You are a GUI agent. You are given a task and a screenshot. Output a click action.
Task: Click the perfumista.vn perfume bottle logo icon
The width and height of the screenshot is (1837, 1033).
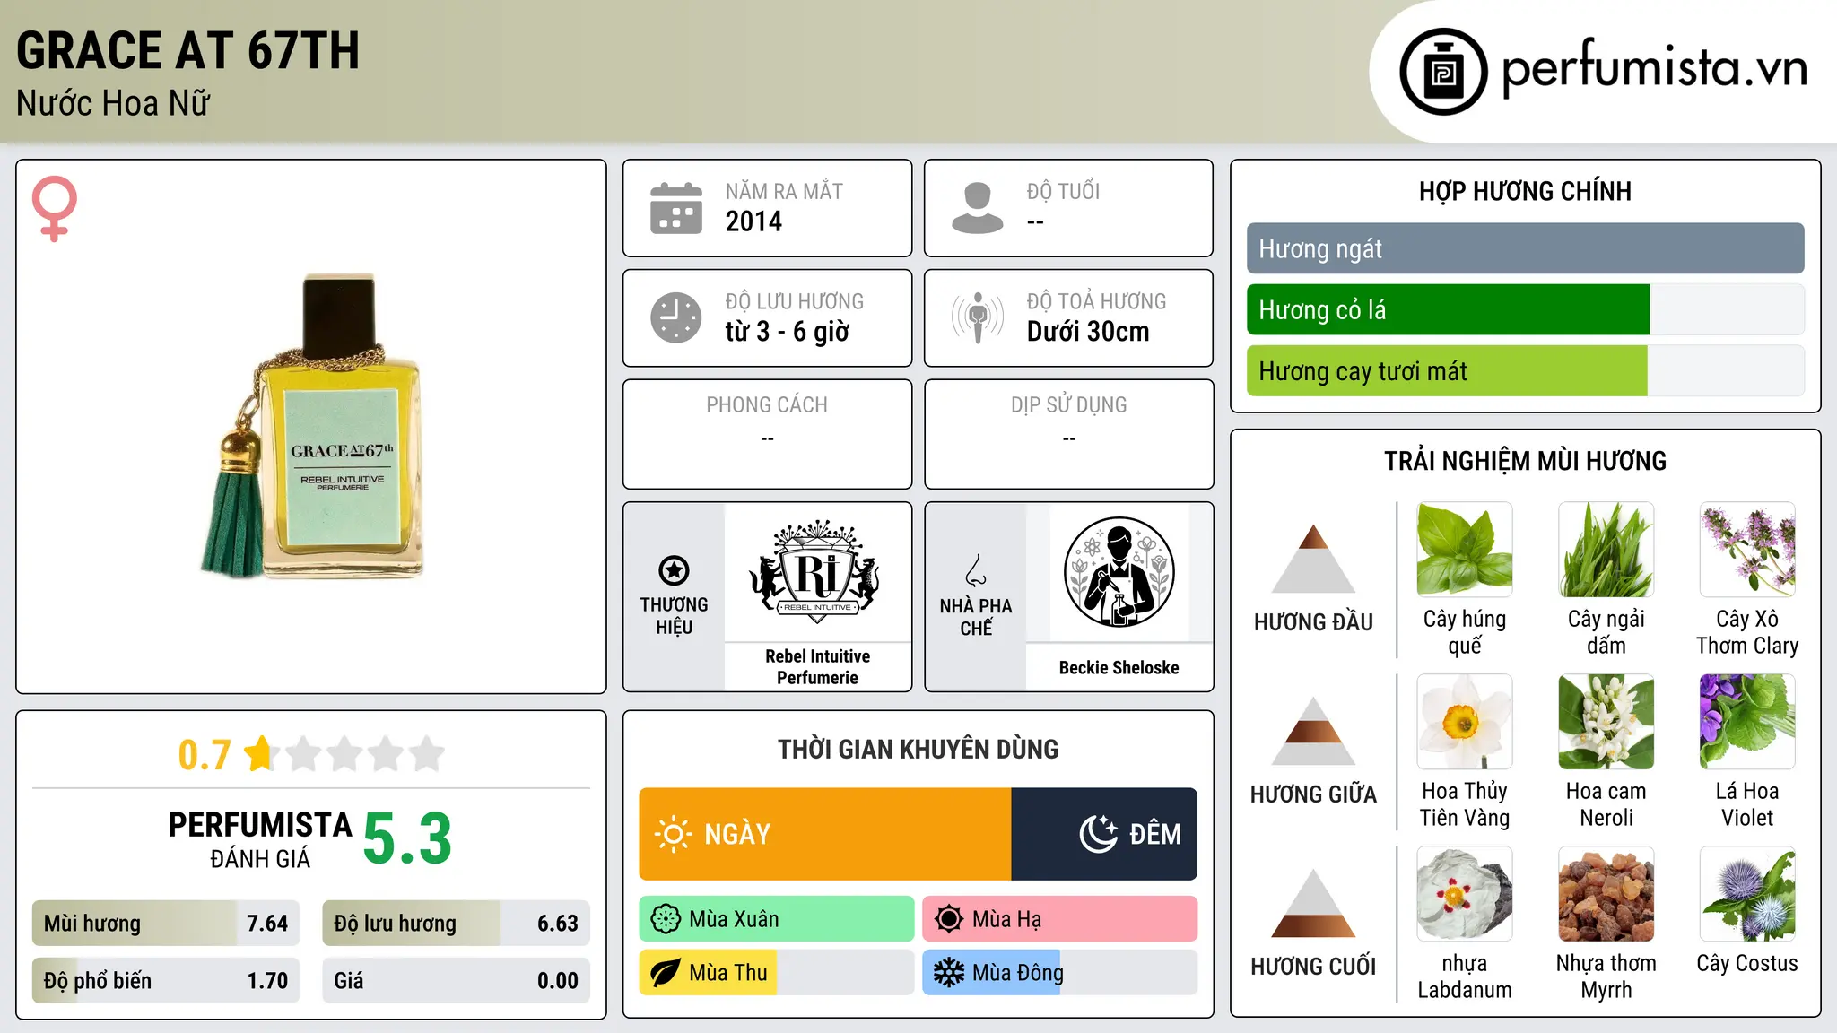pos(1443,72)
